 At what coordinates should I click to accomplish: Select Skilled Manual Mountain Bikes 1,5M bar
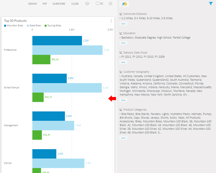(x=49, y=78)
